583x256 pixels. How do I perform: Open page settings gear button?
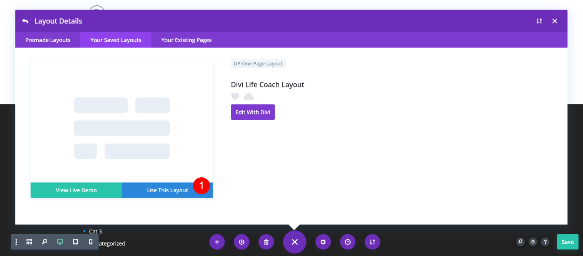pos(323,242)
